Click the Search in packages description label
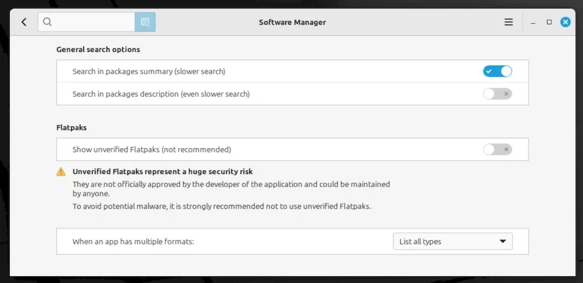The height and width of the screenshot is (283, 583). (161, 94)
